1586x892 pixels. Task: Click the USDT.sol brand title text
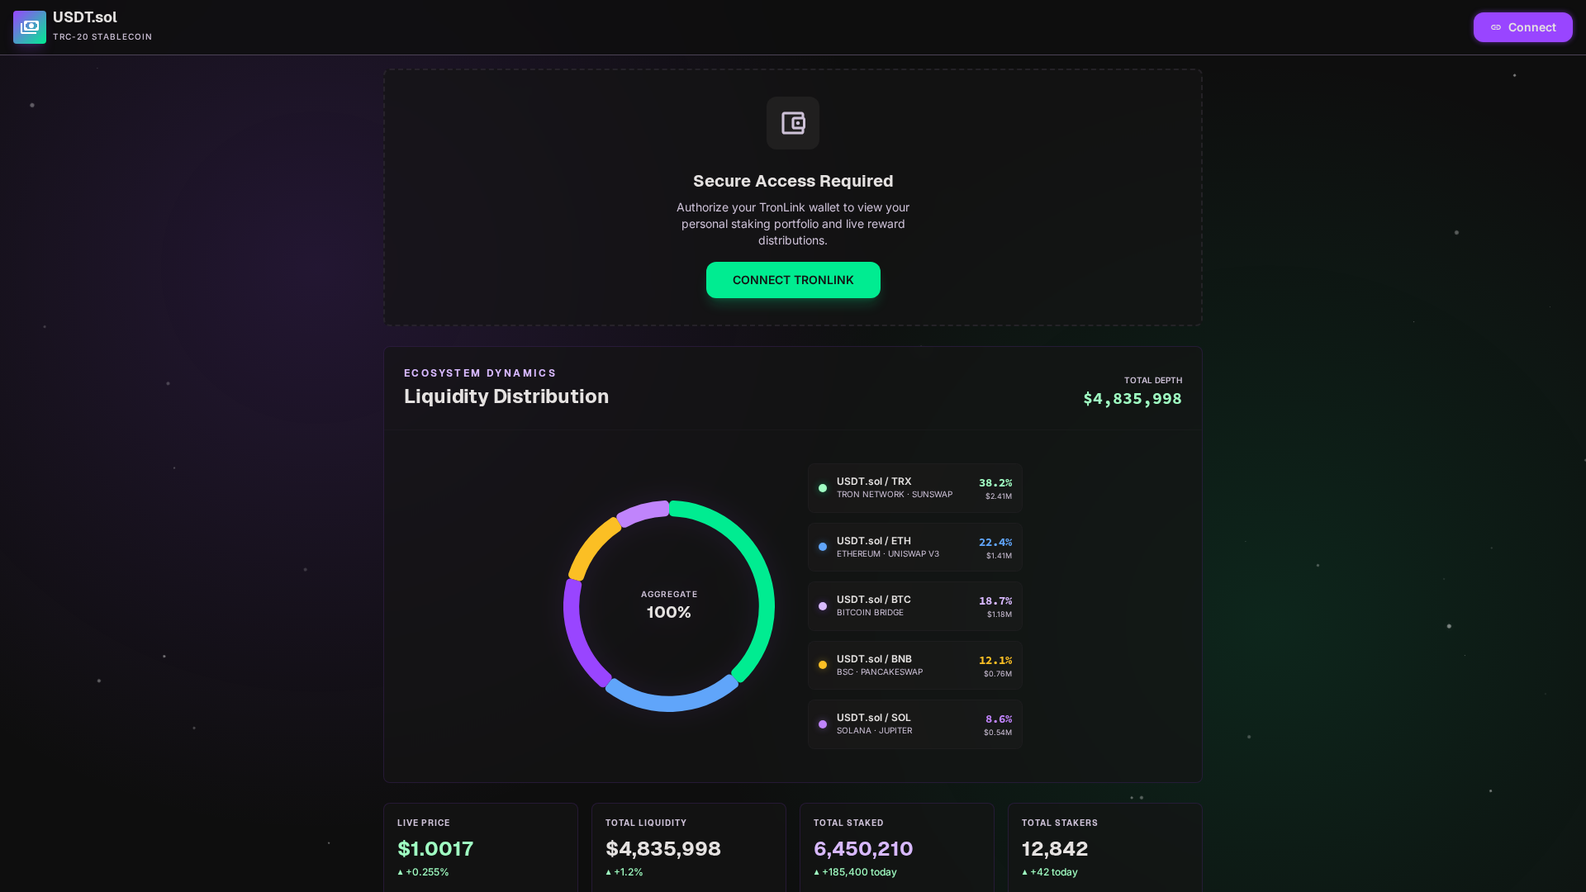pyautogui.click(x=85, y=17)
